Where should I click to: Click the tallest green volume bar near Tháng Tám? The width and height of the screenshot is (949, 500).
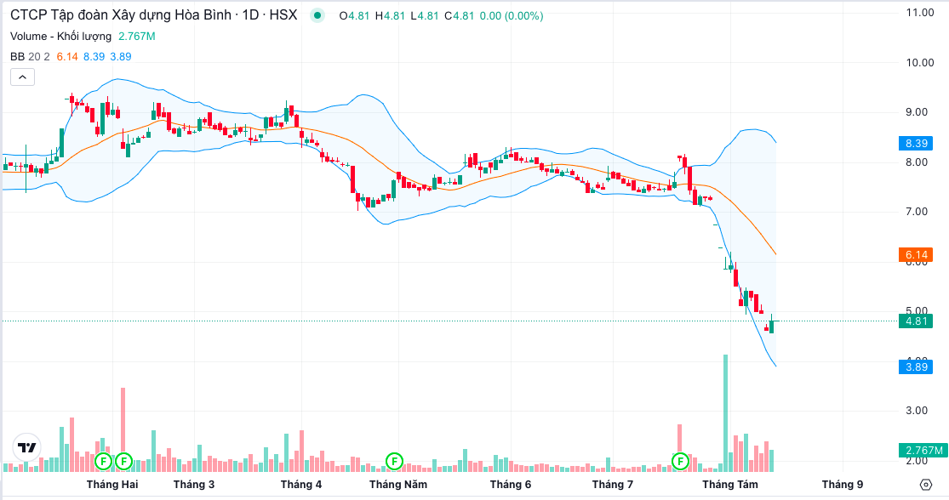tap(726, 413)
